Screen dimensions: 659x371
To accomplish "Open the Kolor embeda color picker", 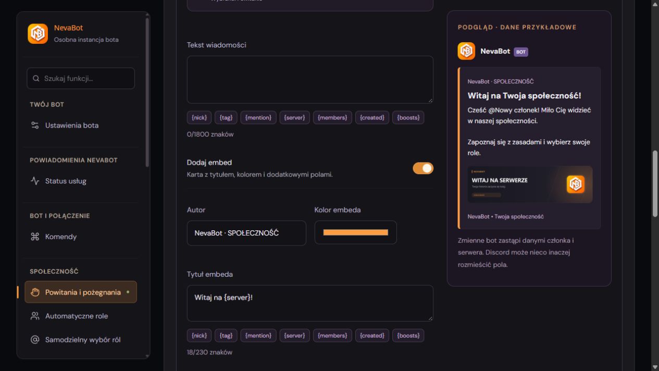I will pos(356,232).
